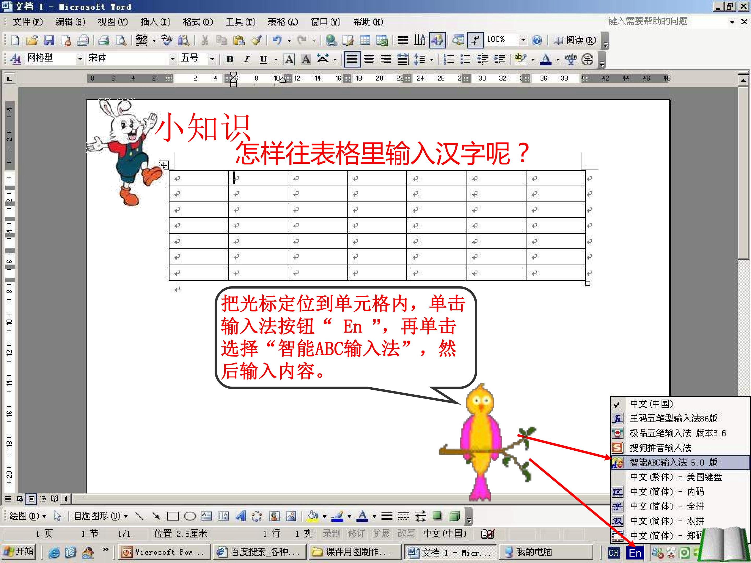Click the Save icon in the toolbar
The width and height of the screenshot is (751, 563).
point(49,40)
